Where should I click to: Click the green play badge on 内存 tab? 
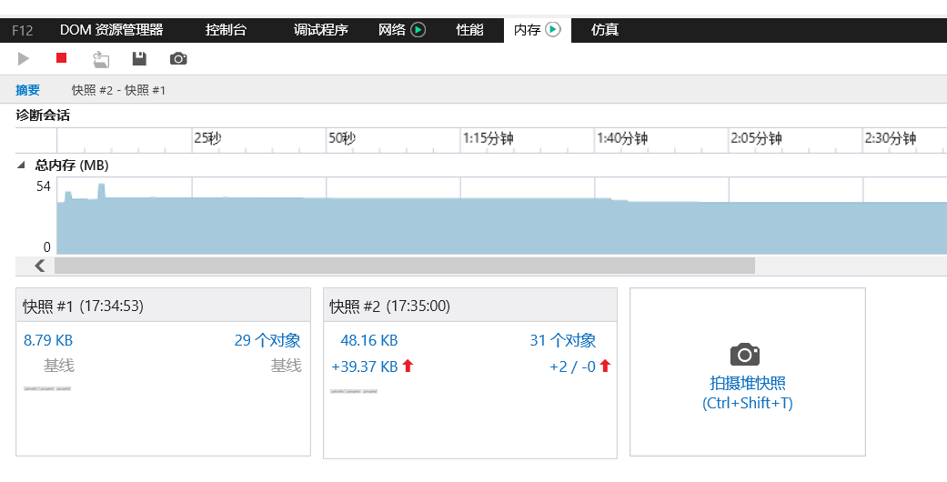click(552, 29)
